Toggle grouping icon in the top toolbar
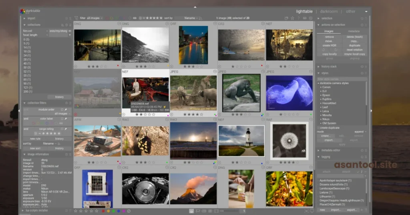410x215 pixels. coord(286,18)
